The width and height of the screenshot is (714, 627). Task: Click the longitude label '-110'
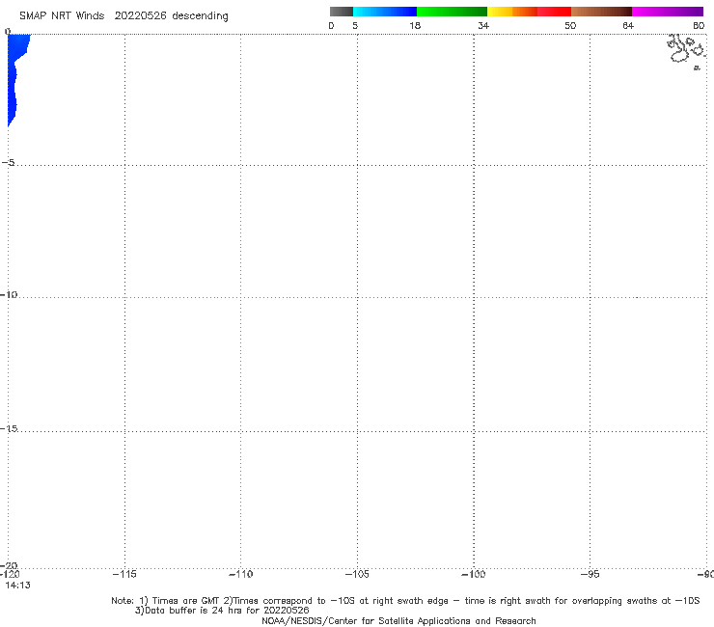pos(241,574)
